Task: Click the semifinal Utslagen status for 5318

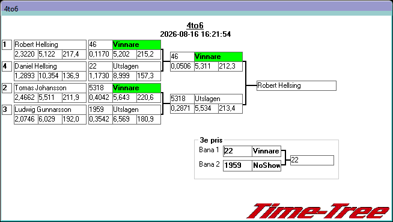Action: 218,99
